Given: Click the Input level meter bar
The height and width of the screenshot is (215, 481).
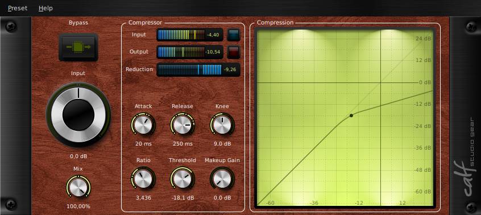Looking at the screenshot, I should [181, 35].
